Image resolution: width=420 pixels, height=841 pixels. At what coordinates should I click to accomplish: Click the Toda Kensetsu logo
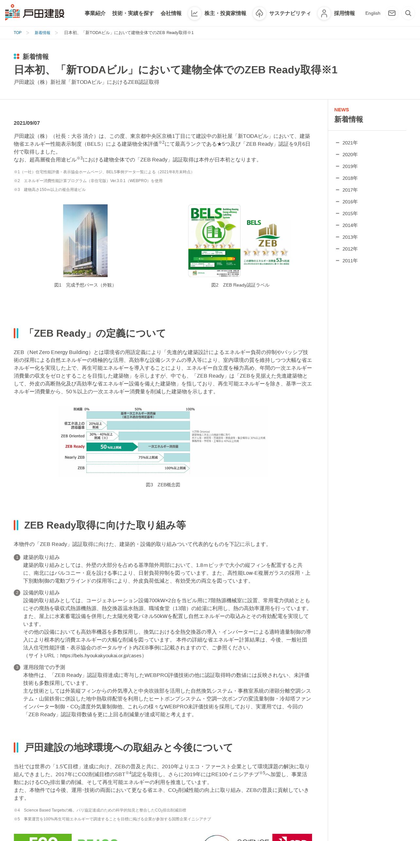pyautogui.click(x=35, y=13)
